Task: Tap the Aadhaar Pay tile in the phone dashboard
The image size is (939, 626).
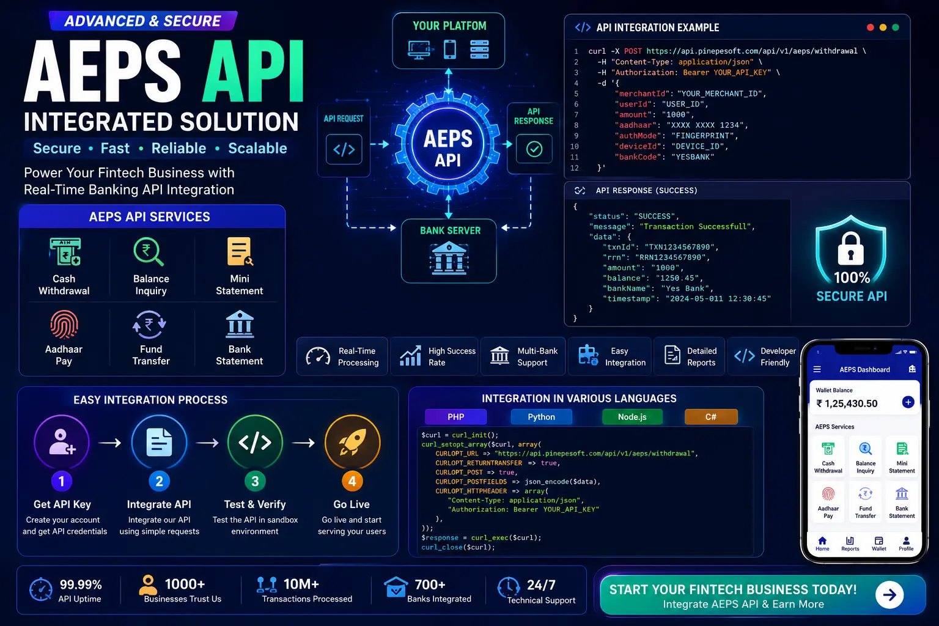Action: pos(828,501)
